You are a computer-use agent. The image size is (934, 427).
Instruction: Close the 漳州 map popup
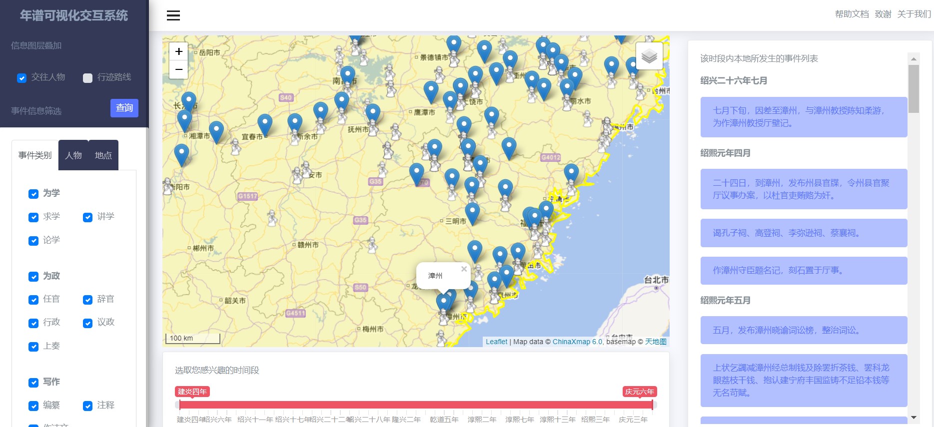tap(464, 269)
